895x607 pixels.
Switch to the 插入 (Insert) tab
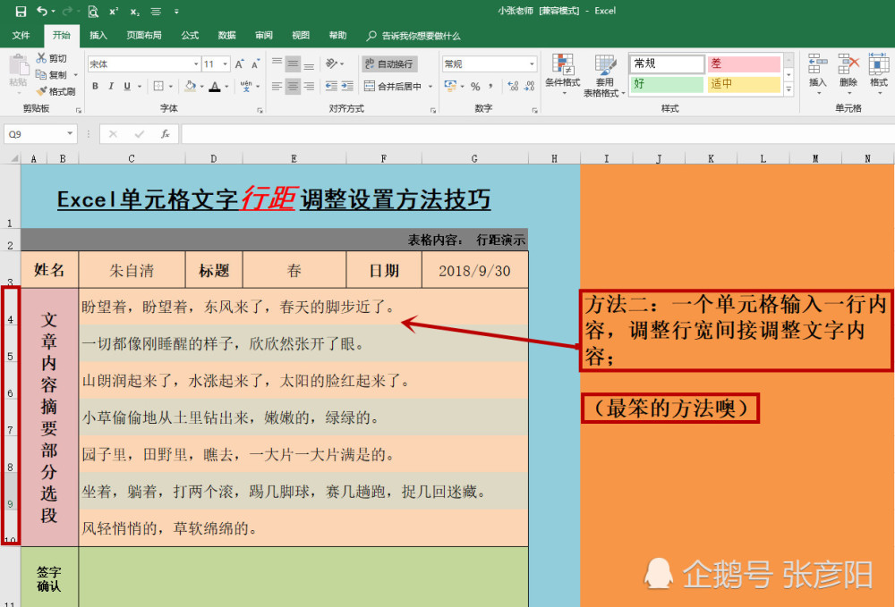[x=98, y=36]
